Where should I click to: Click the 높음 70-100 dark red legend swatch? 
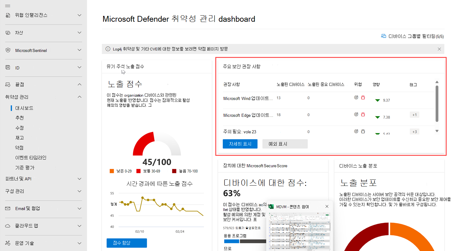coord(174,171)
